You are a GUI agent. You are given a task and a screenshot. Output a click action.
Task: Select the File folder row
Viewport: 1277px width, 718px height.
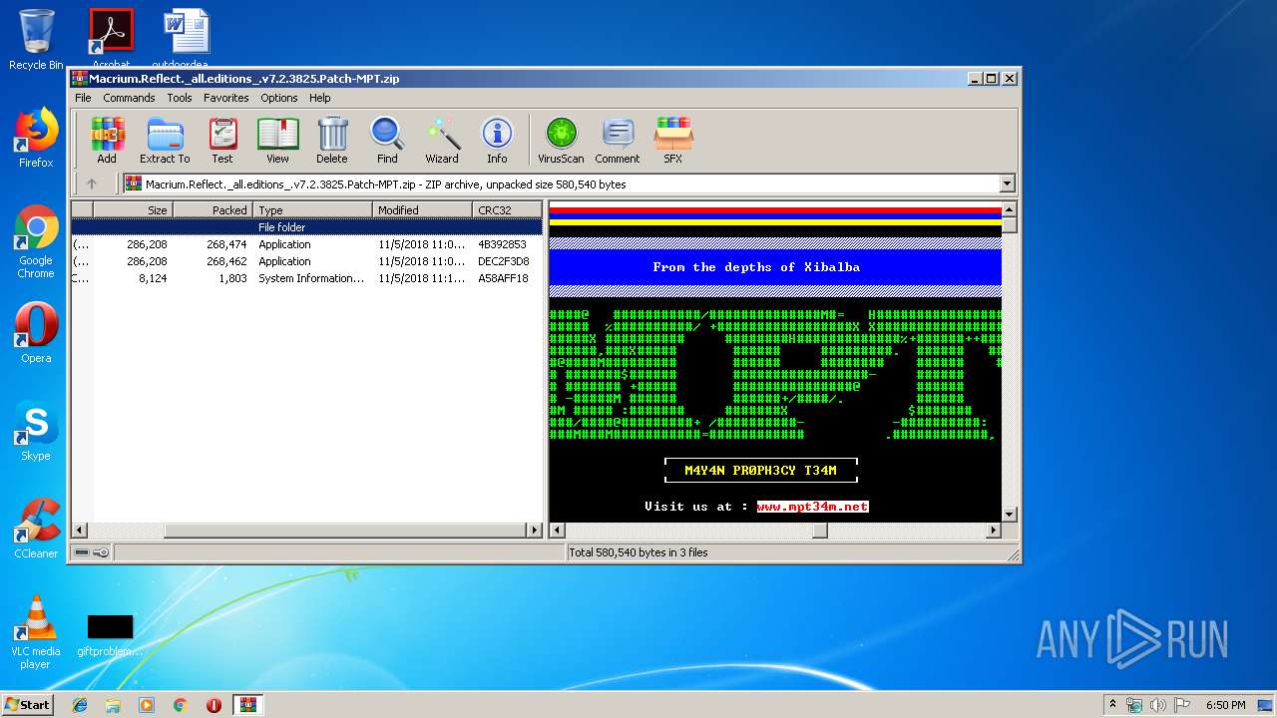coord(306,227)
